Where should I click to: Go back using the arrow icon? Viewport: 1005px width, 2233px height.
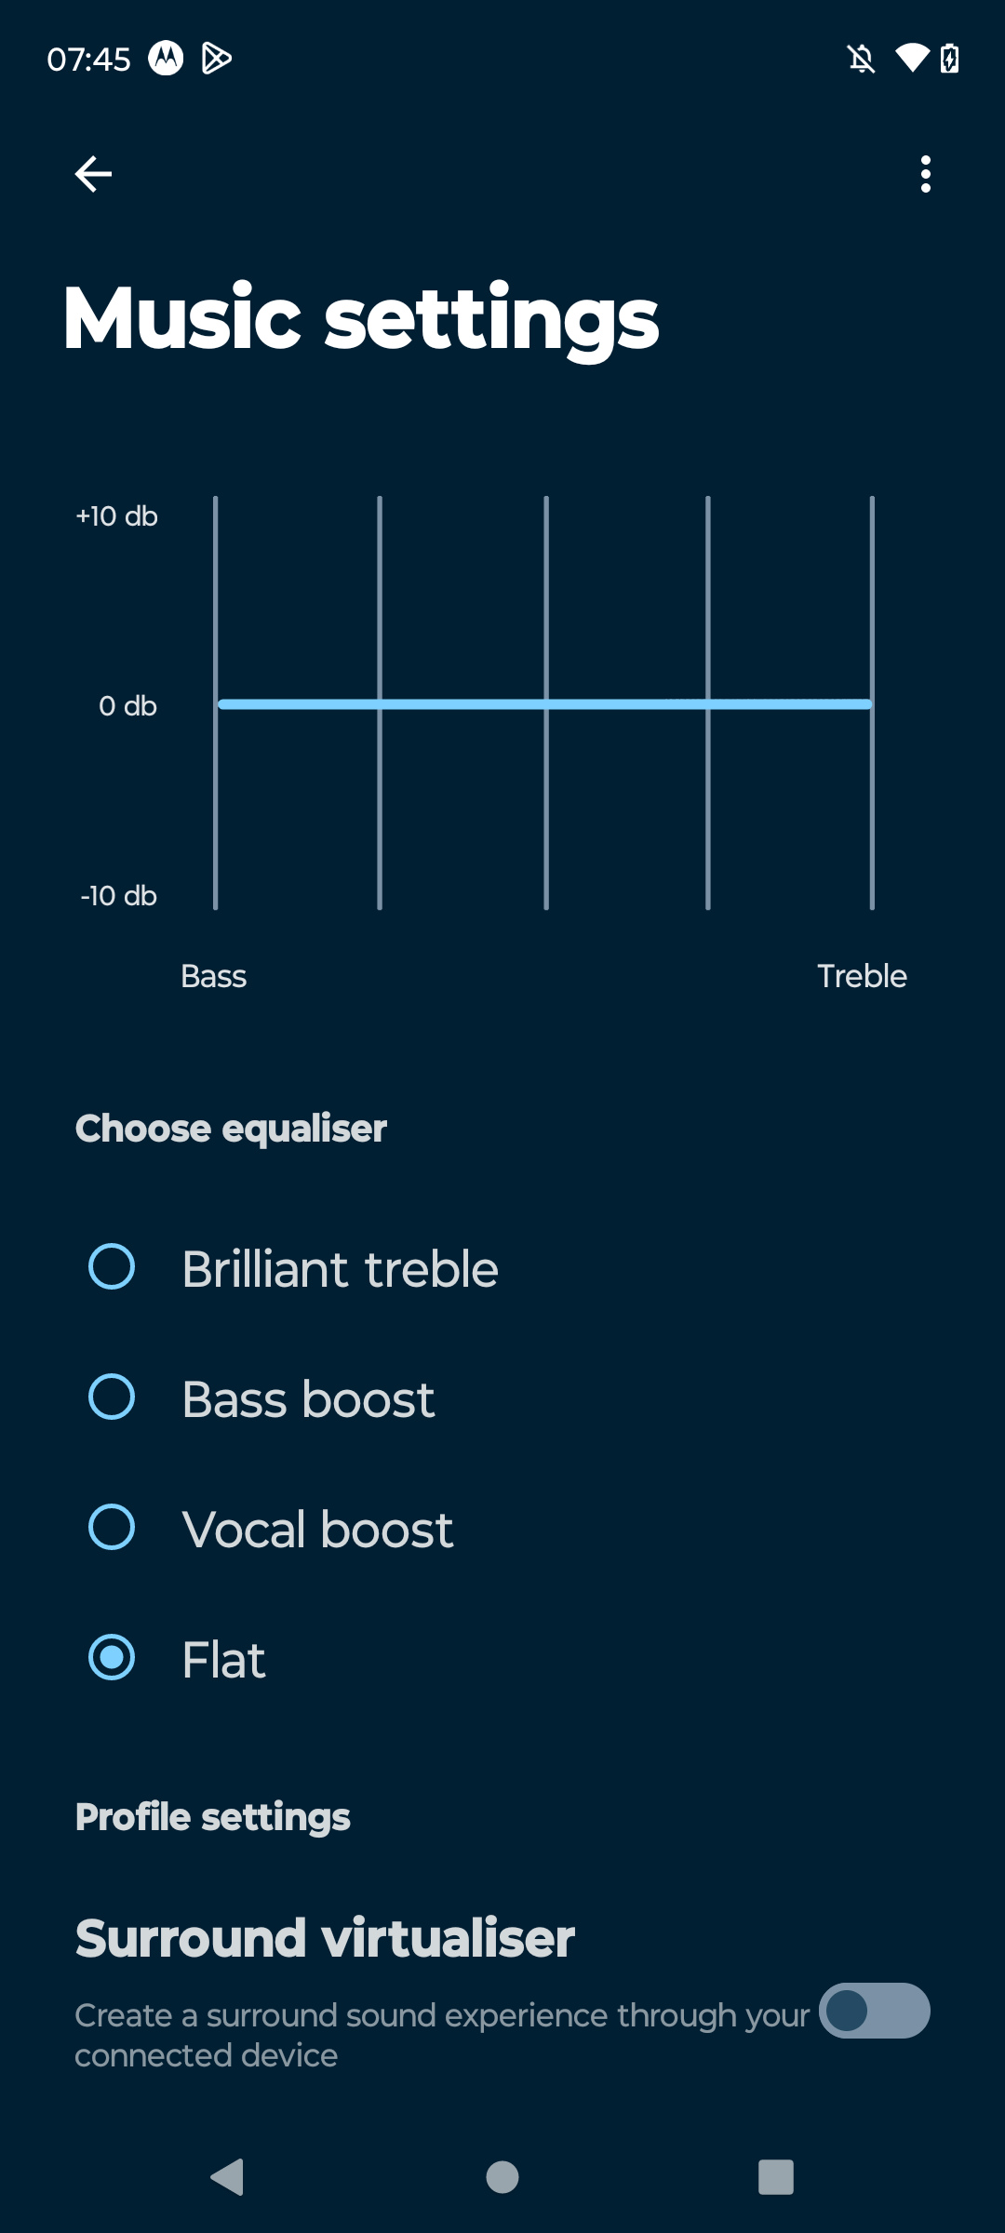pyautogui.click(x=93, y=174)
